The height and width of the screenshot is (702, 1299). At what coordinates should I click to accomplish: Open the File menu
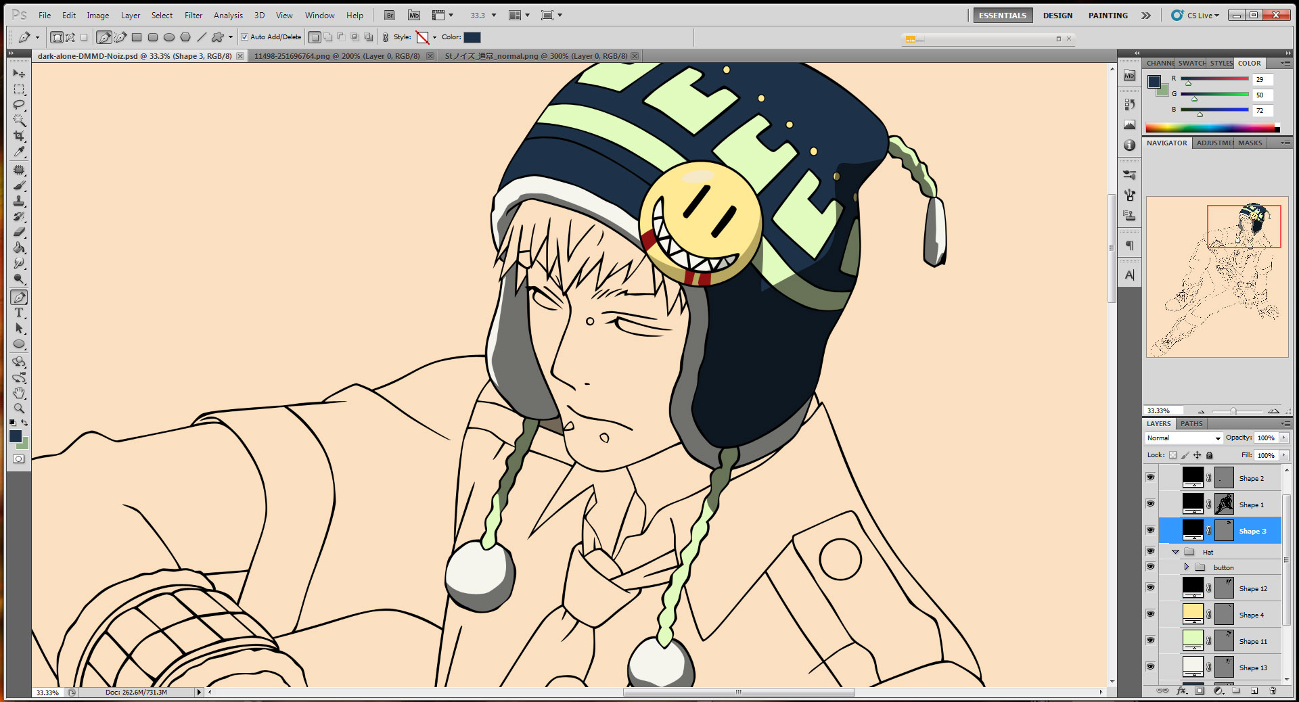pyautogui.click(x=45, y=16)
